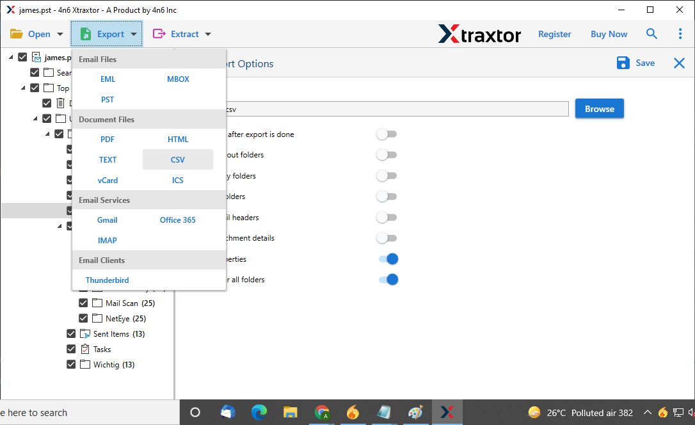The width and height of the screenshot is (695, 425).
Task: Click the Tasks folder icon in tree
Action: point(85,349)
